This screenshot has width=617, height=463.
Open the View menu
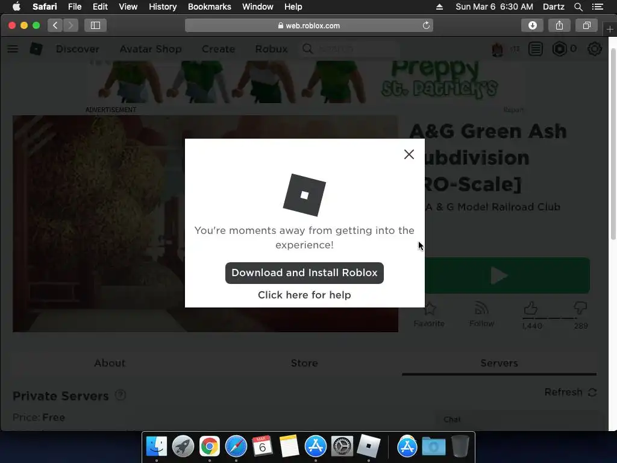(x=128, y=7)
